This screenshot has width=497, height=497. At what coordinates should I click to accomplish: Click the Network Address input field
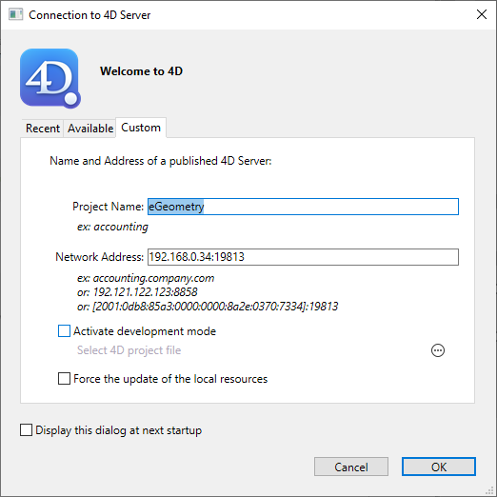click(303, 257)
